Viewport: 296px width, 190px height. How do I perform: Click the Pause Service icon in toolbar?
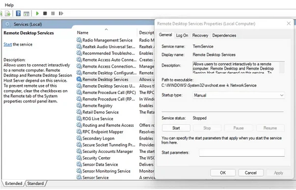pyautogui.click(x=53, y=13)
